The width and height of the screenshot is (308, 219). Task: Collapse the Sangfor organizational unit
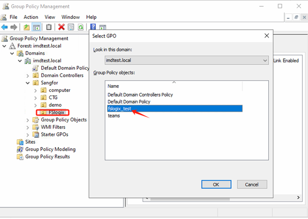point(28,83)
